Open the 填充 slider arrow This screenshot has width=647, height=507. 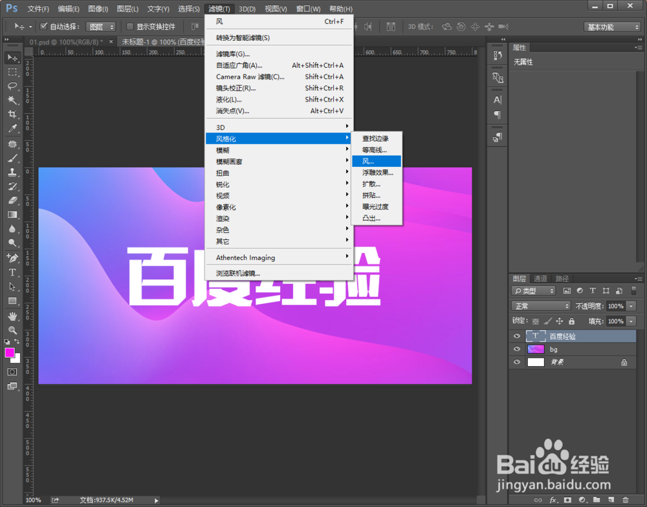(631, 321)
